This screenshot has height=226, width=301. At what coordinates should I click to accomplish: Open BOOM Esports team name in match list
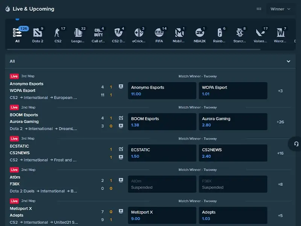click(24, 115)
